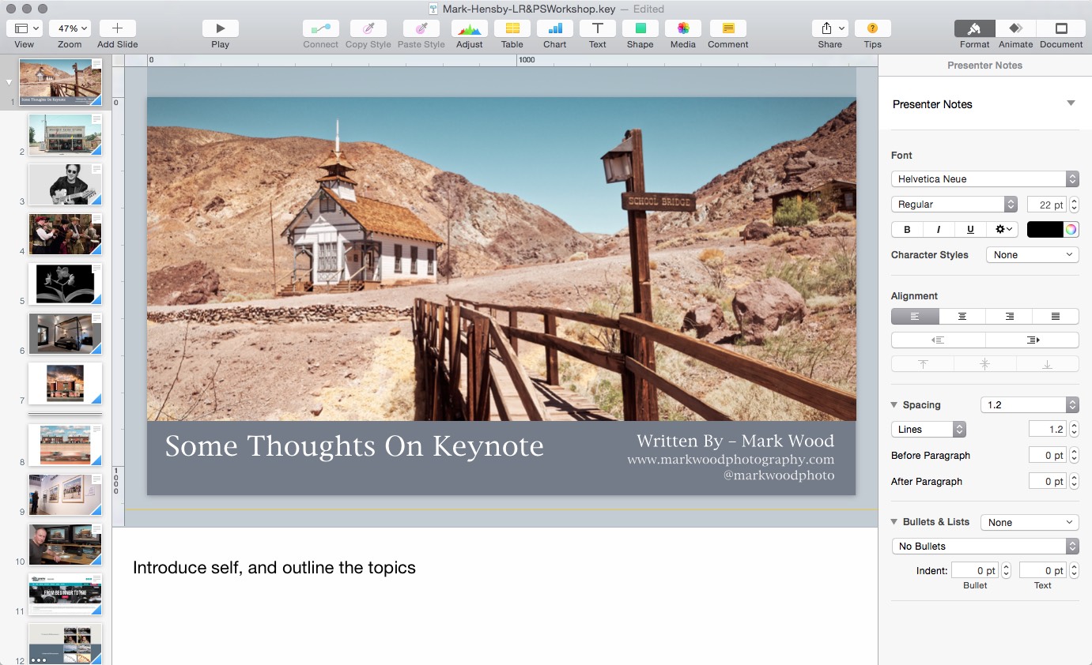Image resolution: width=1092 pixels, height=665 pixels.
Task: Select slide 3 guitarist thumbnail
Action: 65,185
